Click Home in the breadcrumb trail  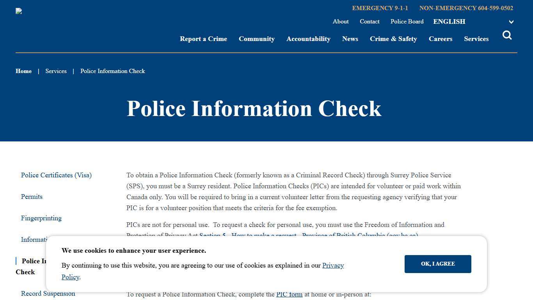[x=23, y=71]
